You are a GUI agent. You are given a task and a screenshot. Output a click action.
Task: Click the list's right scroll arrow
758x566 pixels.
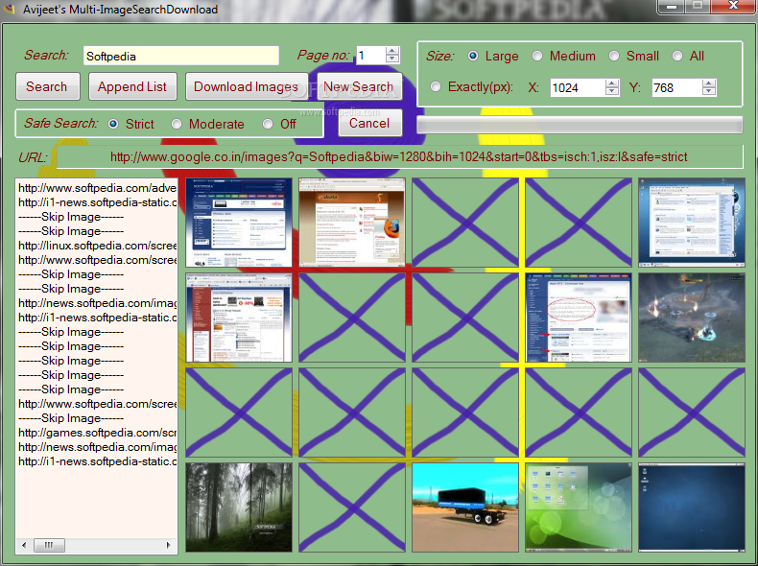(168, 545)
